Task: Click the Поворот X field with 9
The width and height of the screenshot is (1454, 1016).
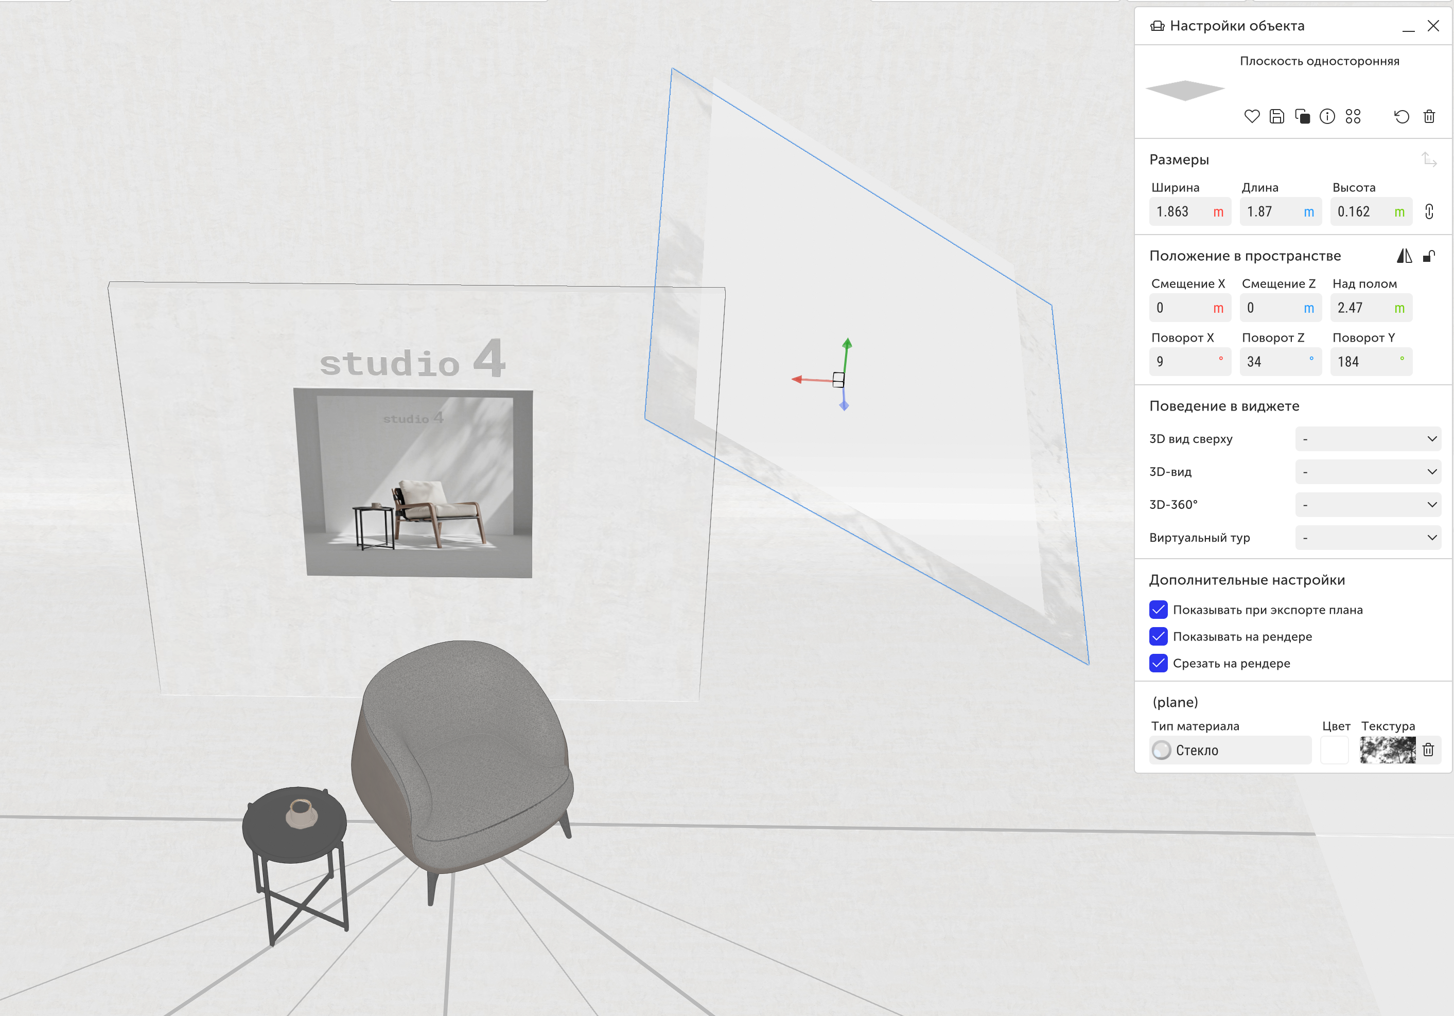Action: click(x=1190, y=362)
